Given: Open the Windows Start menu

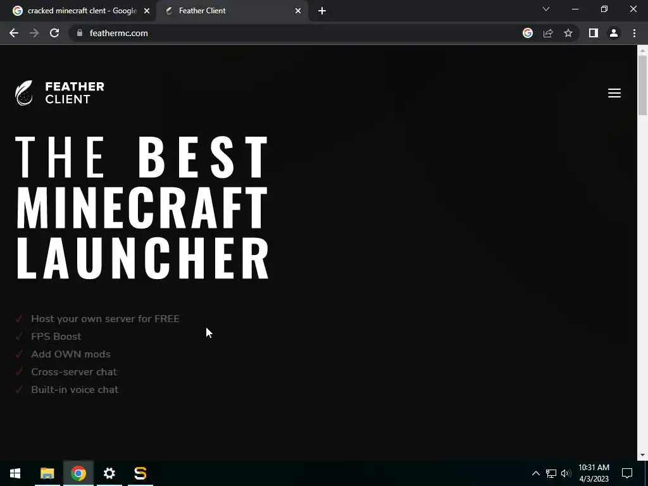Looking at the screenshot, I should coord(15,473).
